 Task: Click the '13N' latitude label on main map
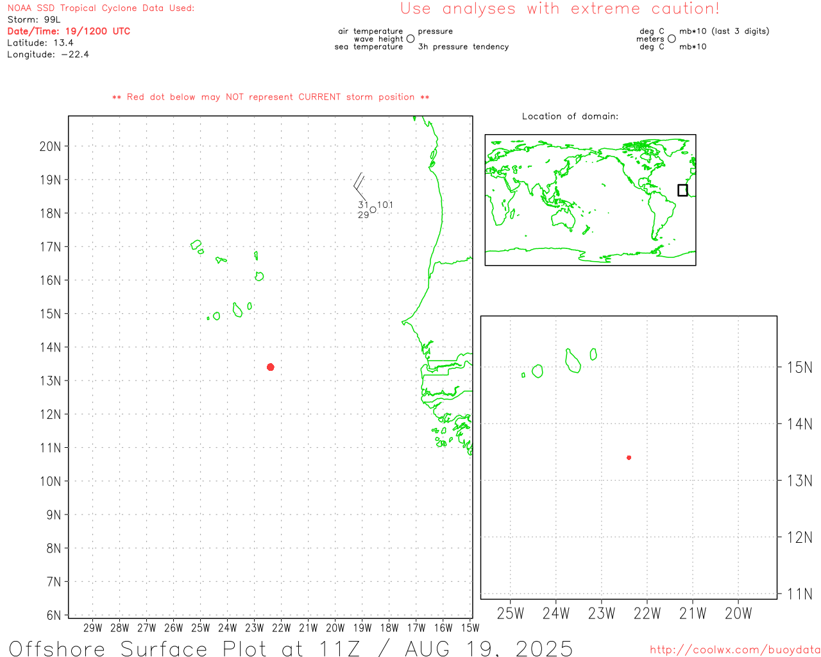pos(51,380)
